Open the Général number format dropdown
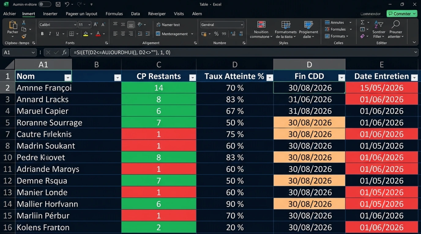The width and height of the screenshot is (421, 234). (242, 25)
